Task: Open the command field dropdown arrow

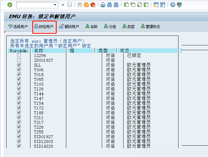Action: [55, 5]
